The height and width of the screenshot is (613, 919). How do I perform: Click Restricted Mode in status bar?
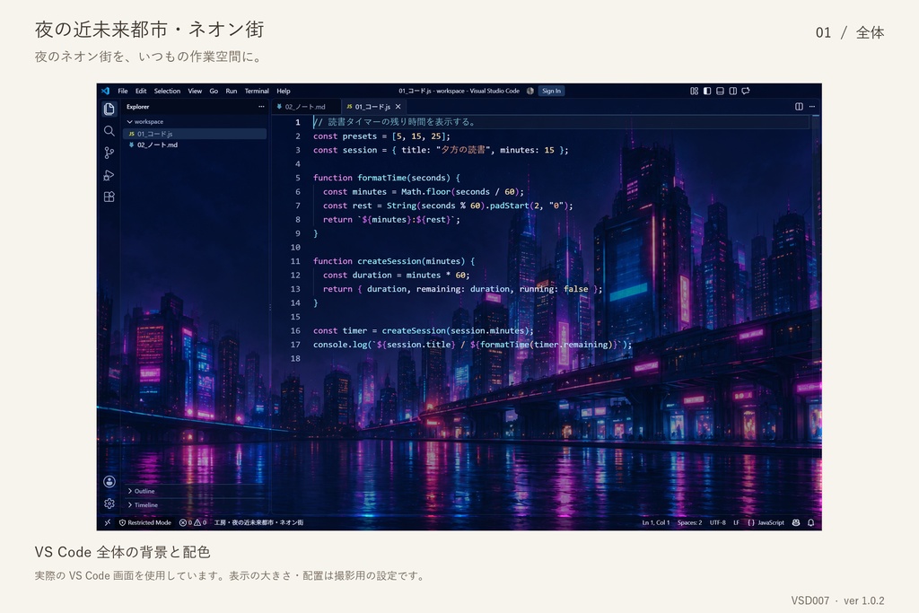coord(144,522)
